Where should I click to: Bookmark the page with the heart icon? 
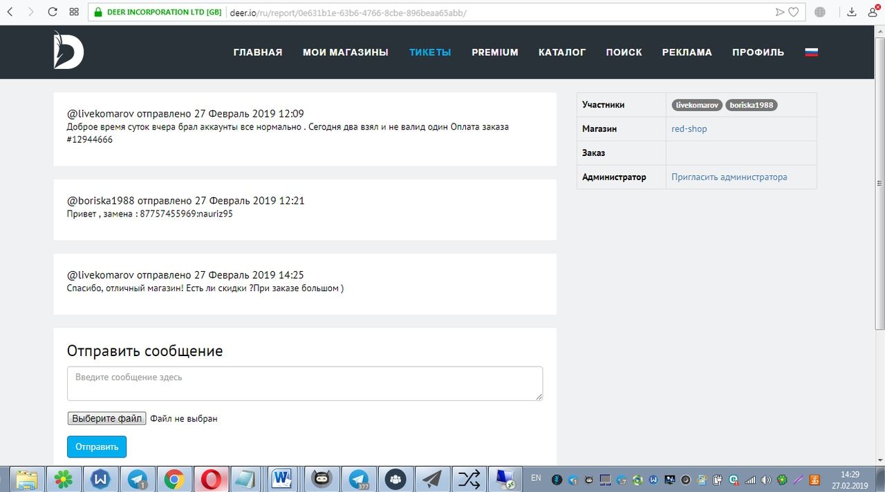pyautogui.click(x=794, y=12)
